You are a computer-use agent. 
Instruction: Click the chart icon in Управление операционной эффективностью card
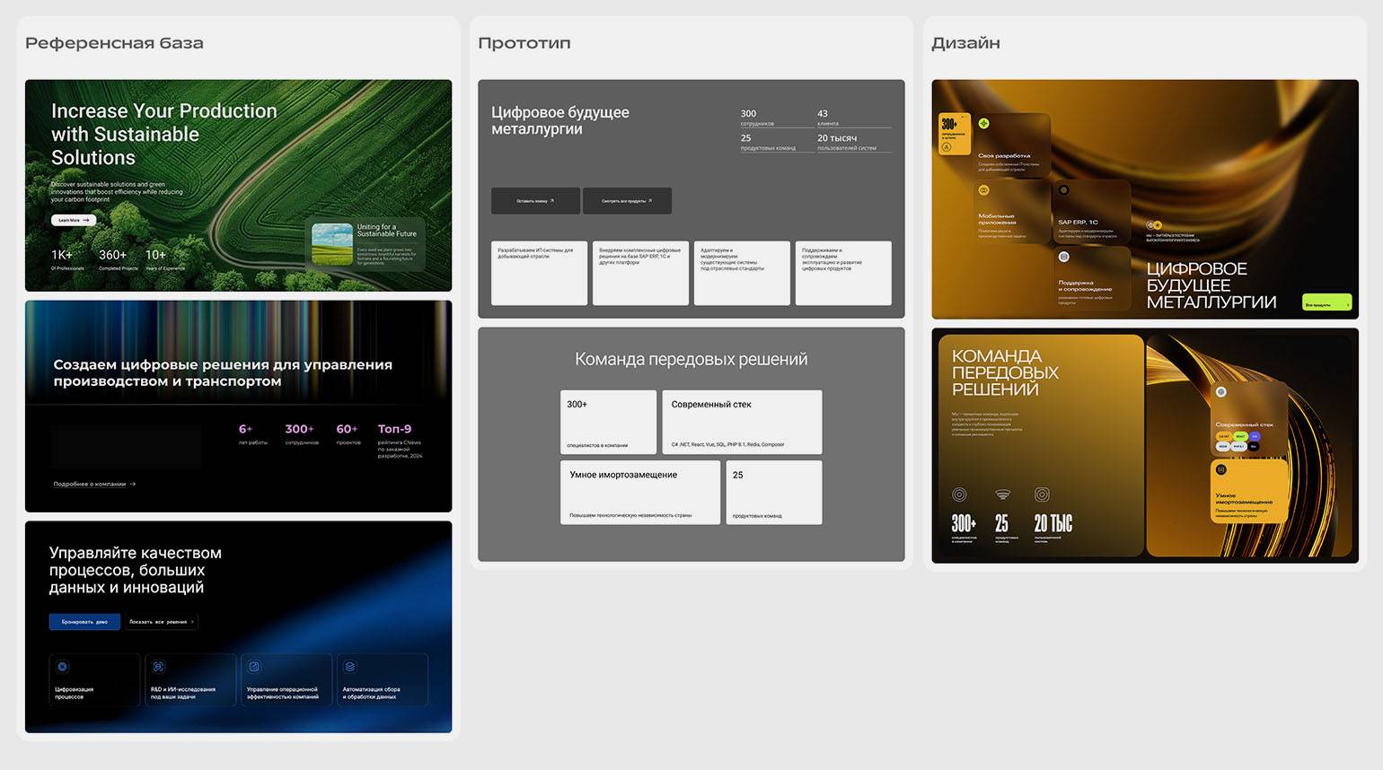coord(254,667)
